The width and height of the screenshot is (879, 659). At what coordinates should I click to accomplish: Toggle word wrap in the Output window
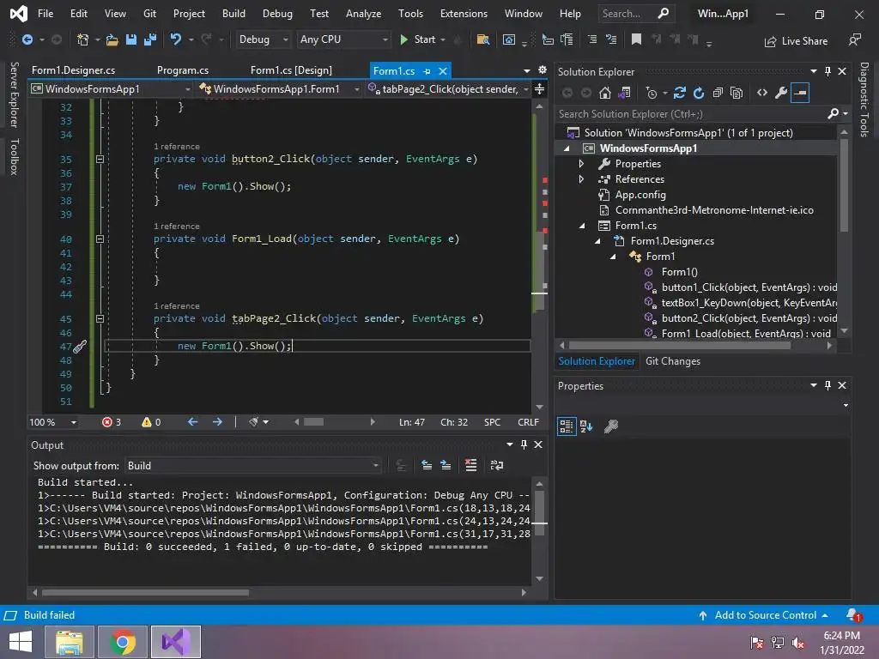click(496, 465)
